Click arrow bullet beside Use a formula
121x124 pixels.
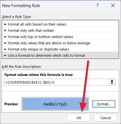click(x=5, y=55)
